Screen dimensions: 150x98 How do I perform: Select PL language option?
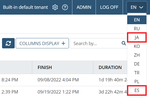[x=137, y=82]
